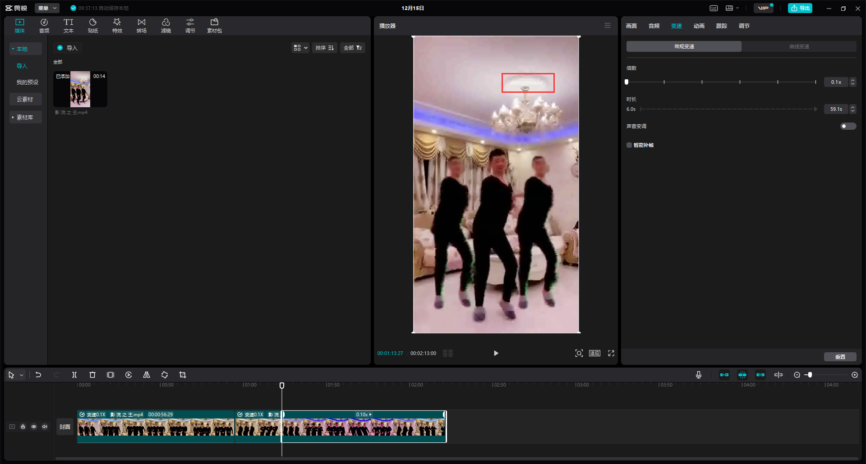Select the 曲线变速 curve speed tab
Viewport: 866px width, 464px height.
(799, 46)
